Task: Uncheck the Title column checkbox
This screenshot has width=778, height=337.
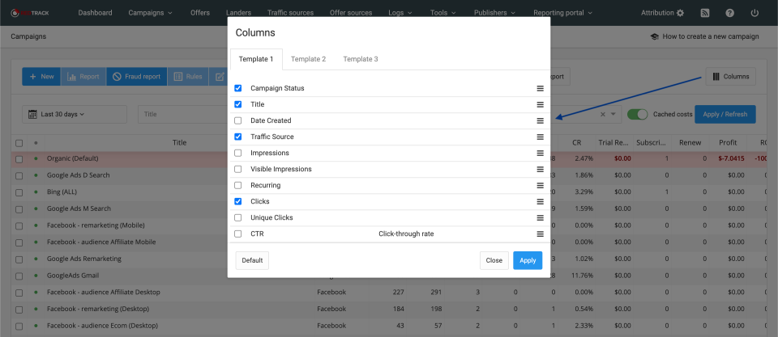Action: pos(237,104)
